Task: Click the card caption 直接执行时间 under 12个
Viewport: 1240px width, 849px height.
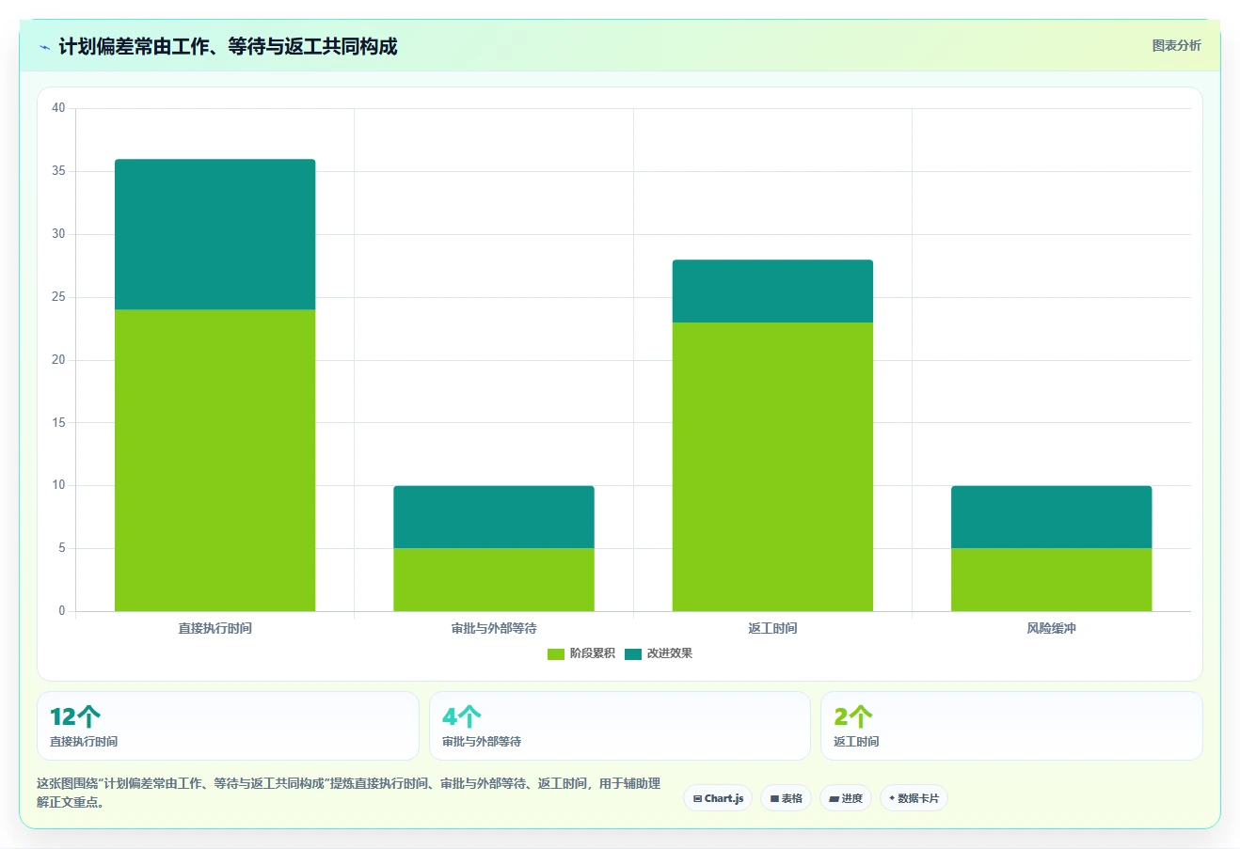Action: (84, 742)
